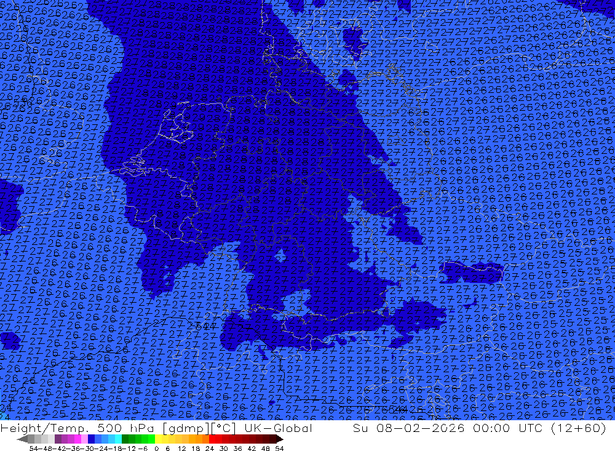
Task: Click the legend value label '12' on the warm side
Action: coord(181,449)
